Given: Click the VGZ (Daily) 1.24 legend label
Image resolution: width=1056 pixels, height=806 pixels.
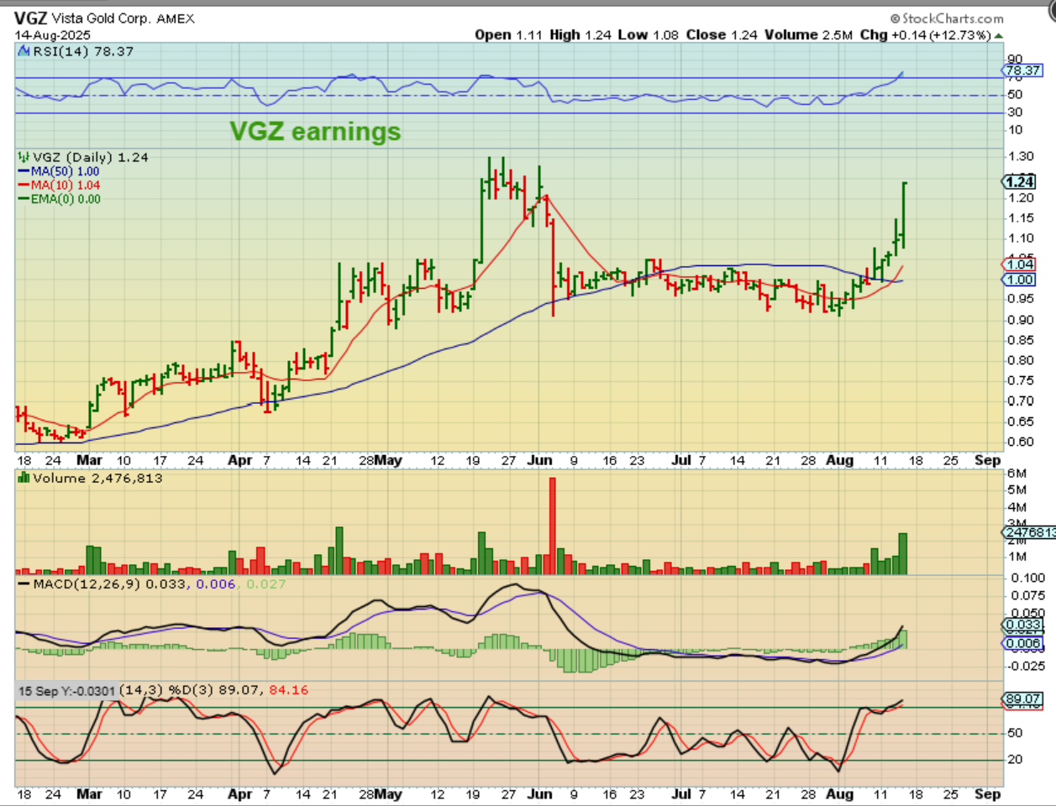Looking at the screenshot, I should pyautogui.click(x=91, y=157).
